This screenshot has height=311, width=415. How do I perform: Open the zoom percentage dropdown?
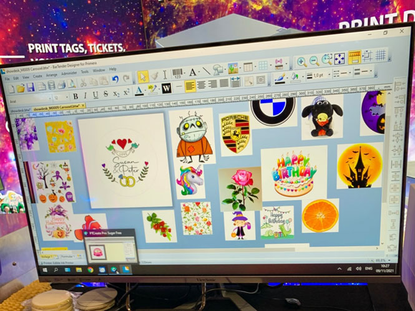(389, 260)
